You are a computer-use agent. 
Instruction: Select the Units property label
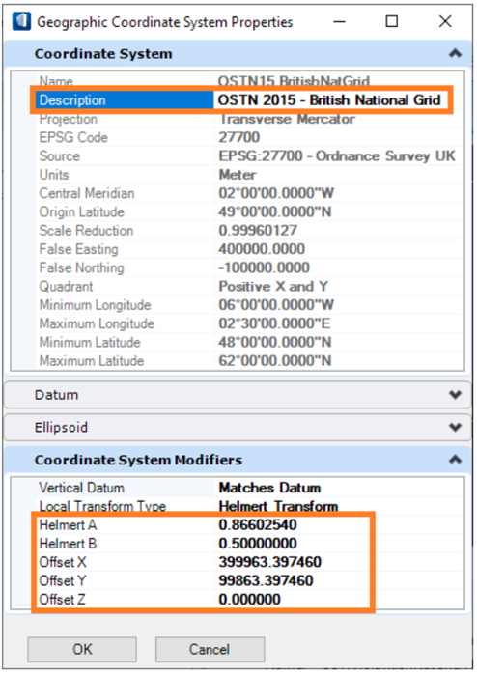[x=54, y=175]
